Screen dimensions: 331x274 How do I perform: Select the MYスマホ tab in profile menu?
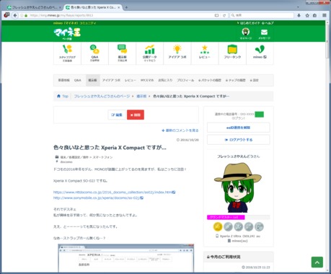click(147, 80)
